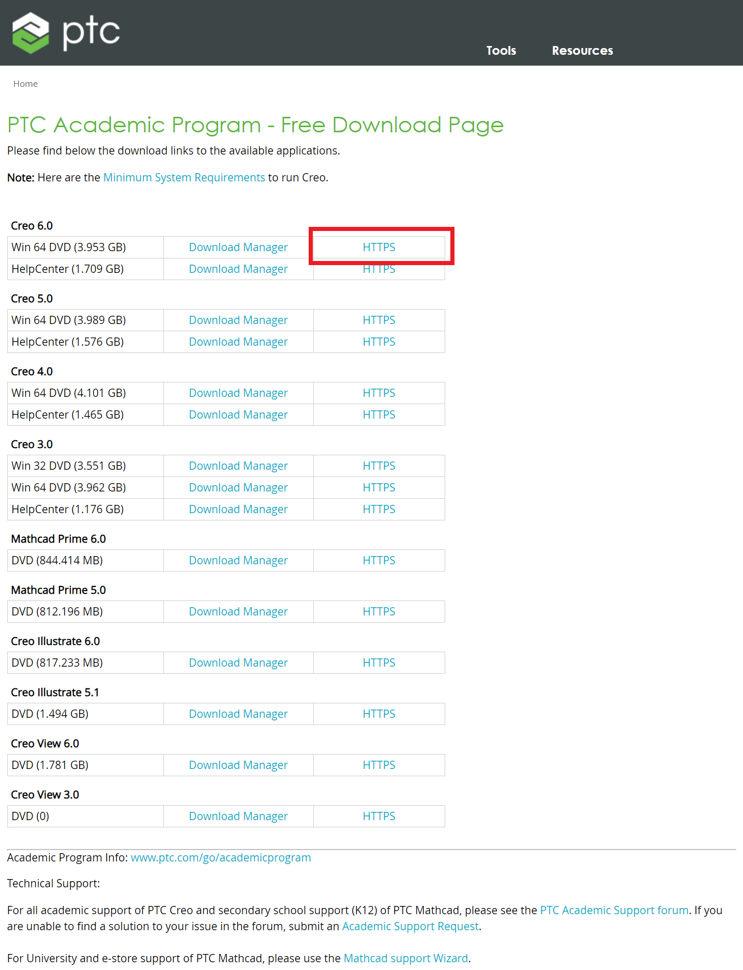Click HTTPS for Creo 3.0 Win 32 DVD

point(379,466)
